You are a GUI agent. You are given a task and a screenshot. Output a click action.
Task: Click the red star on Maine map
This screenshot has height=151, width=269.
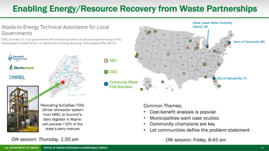(63, 83)
